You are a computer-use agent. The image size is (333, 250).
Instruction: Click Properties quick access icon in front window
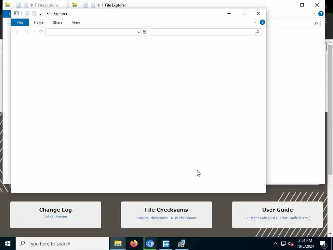27,14
